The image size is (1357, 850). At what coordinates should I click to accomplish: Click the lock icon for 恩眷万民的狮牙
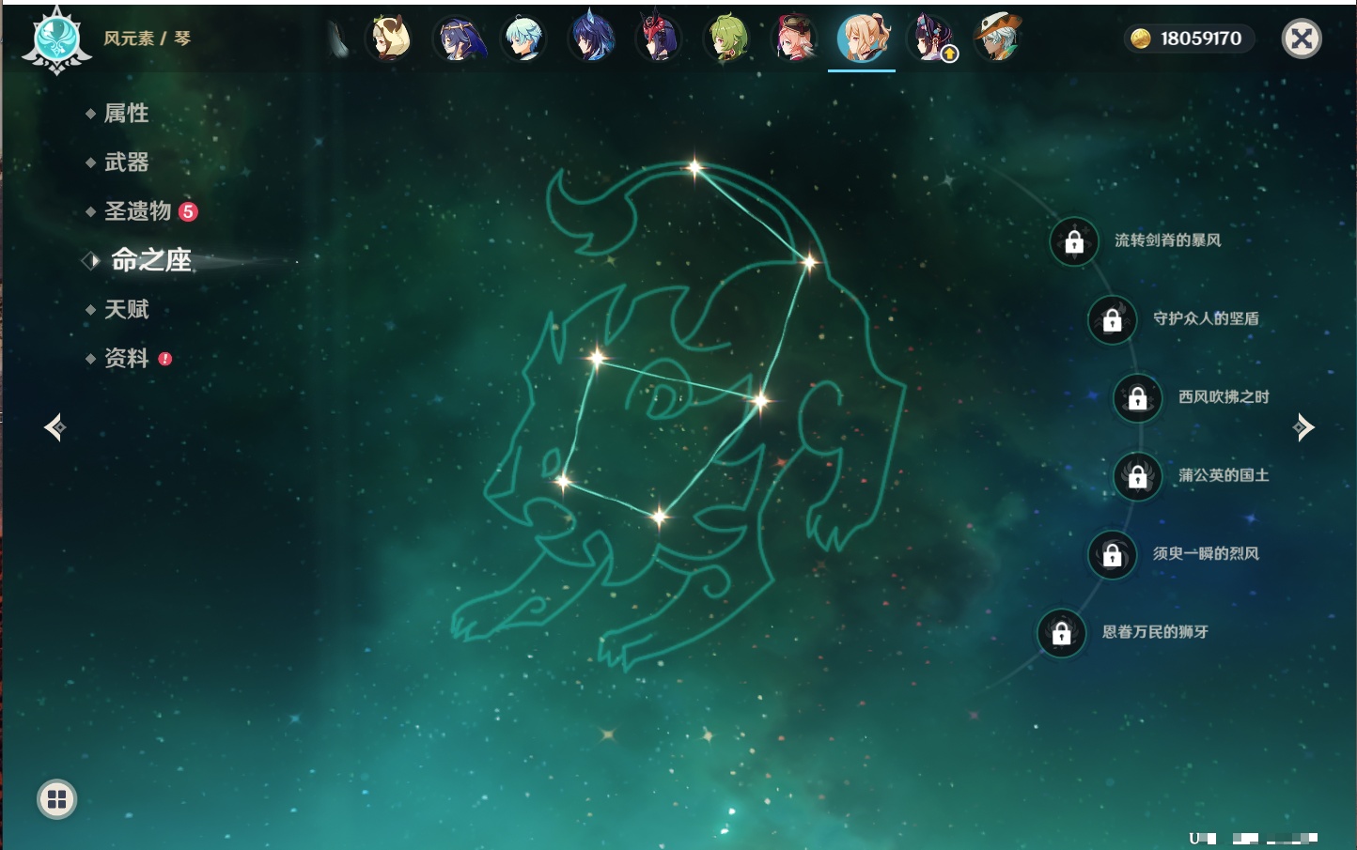coord(1062,633)
